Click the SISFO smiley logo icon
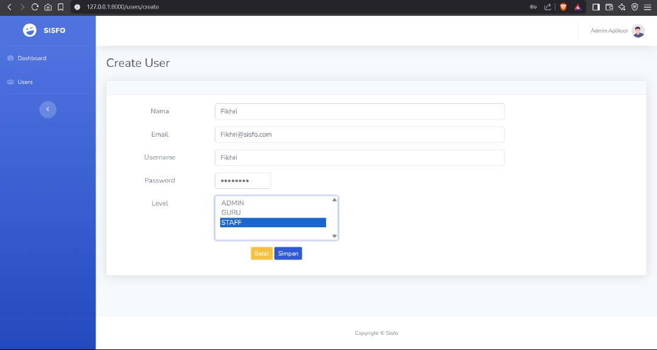Image resolution: width=657 pixels, height=350 pixels. pos(29,30)
